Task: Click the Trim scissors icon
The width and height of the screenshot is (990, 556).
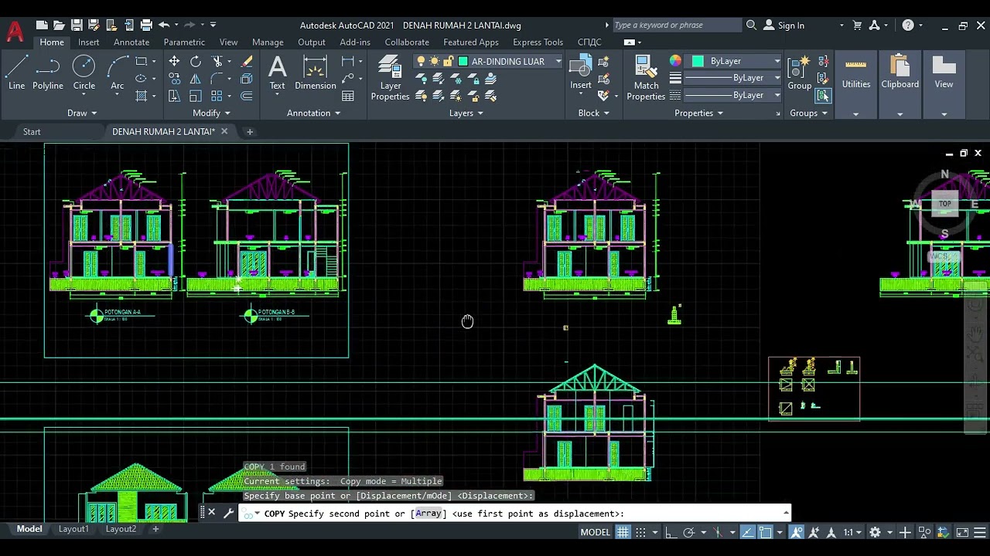Action: 217,62
